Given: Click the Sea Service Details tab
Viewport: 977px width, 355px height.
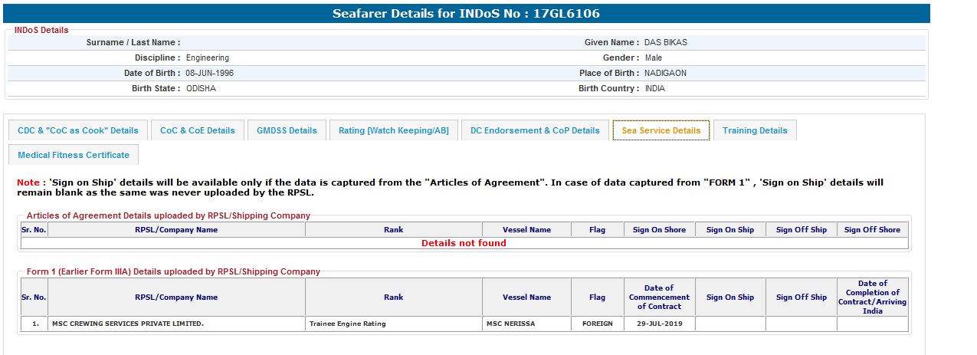Looking at the screenshot, I should point(661,130).
